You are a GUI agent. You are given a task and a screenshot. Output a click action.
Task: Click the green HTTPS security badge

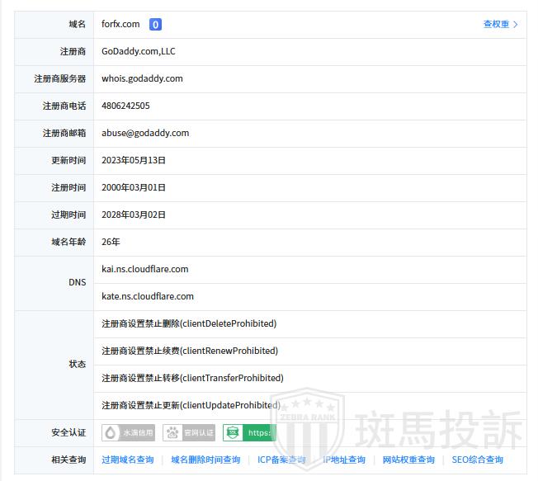click(249, 432)
